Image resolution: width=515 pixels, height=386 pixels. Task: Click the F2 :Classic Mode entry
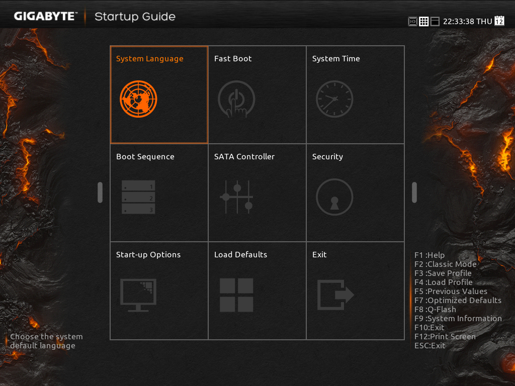tap(446, 264)
